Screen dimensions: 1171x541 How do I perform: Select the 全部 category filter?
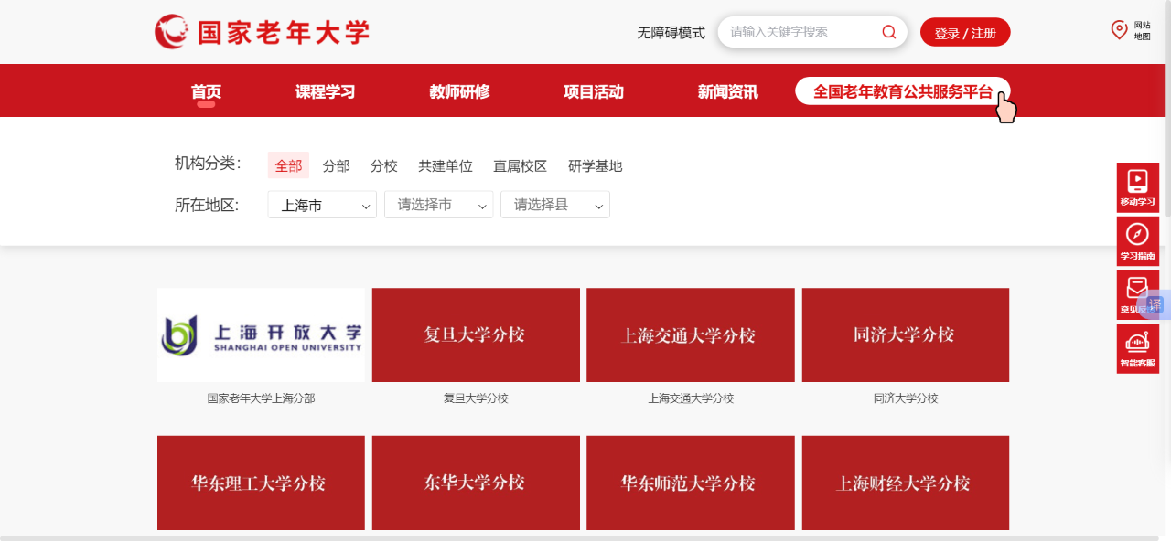coord(288,165)
